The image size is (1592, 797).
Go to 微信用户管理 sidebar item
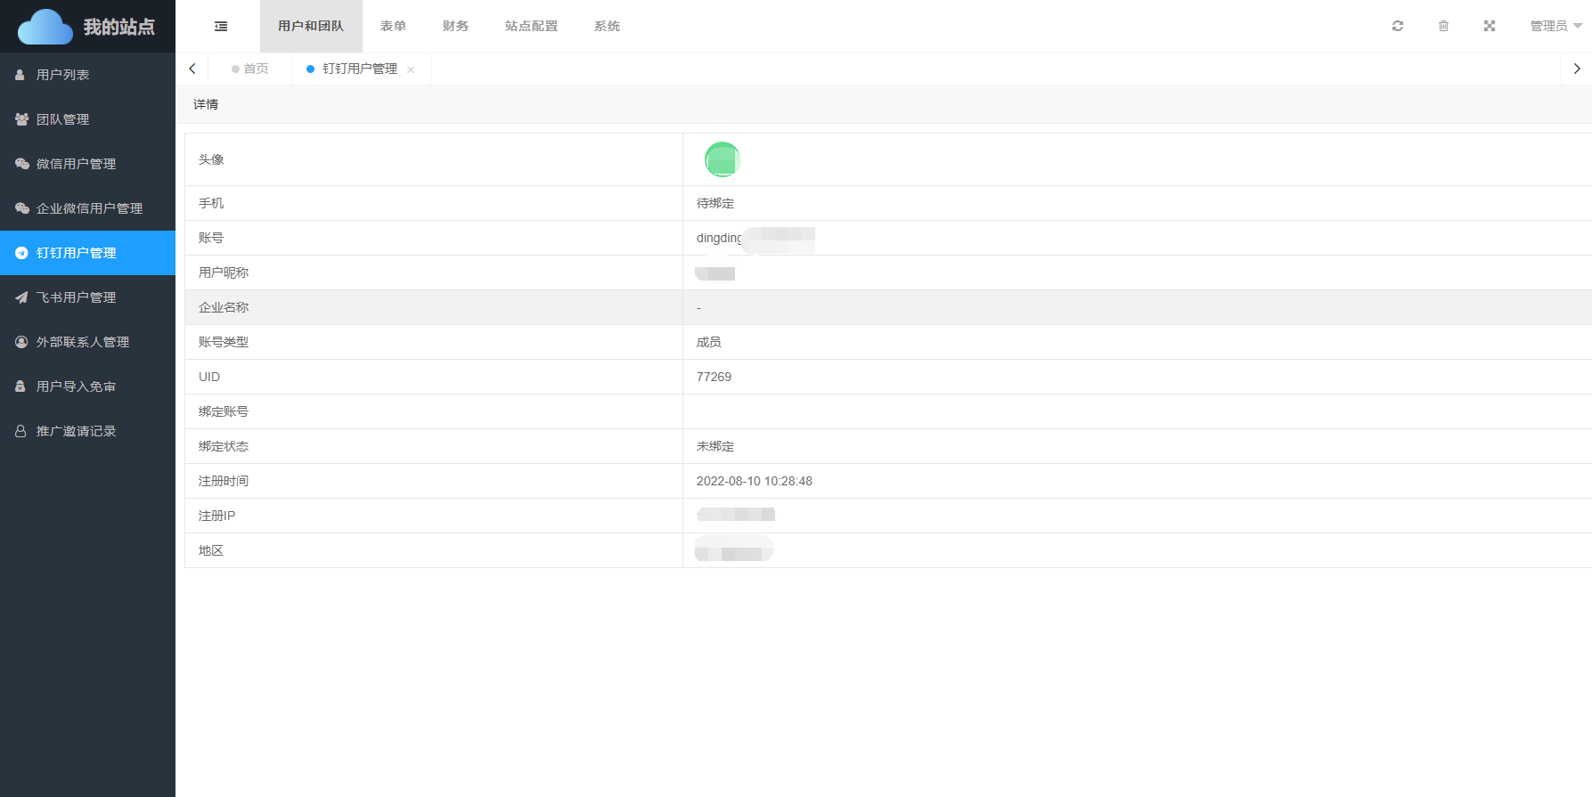tap(76, 164)
